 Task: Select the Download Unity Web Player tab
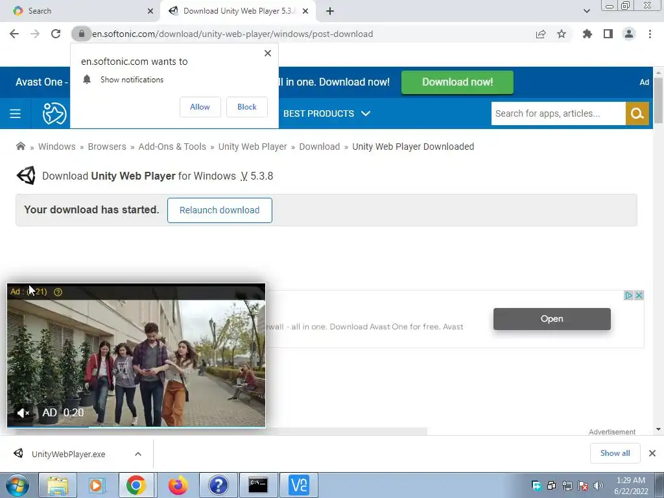point(237,11)
